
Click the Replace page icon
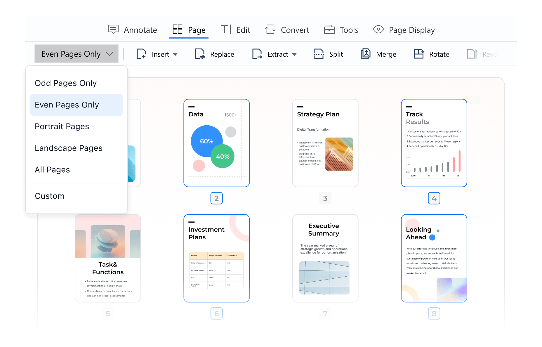200,54
